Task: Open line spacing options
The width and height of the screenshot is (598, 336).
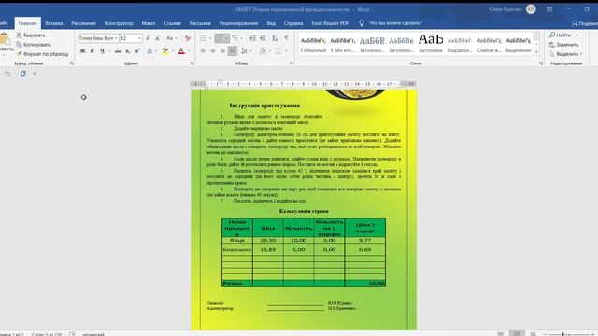Action: click(244, 51)
